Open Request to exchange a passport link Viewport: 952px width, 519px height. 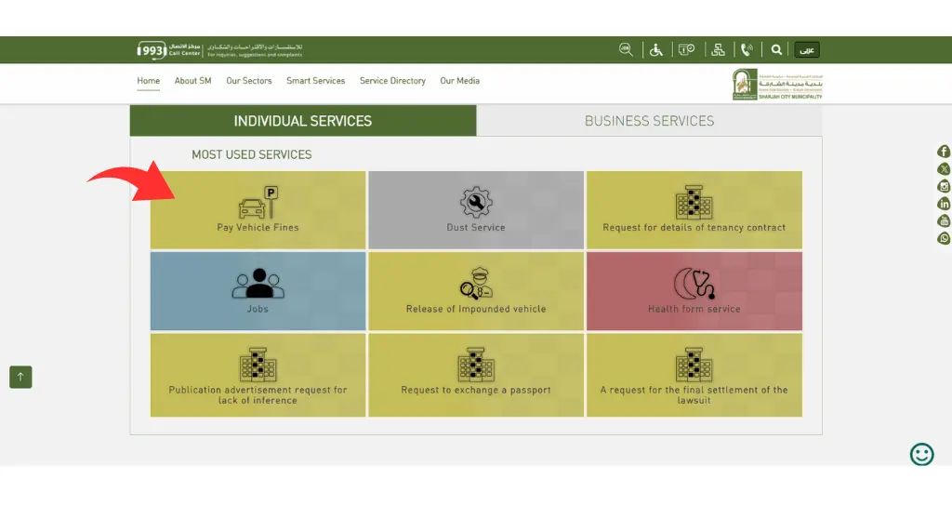point(476,390)
